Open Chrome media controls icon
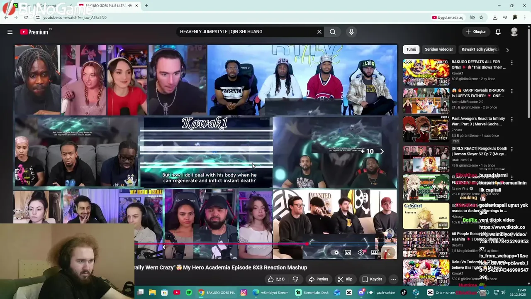531x299 pixels. point(505,17)
